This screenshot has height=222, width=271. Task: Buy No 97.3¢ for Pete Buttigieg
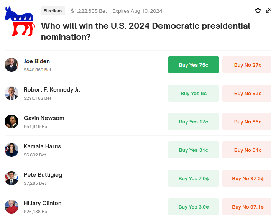pyautogui.click(x=246, y=178)
